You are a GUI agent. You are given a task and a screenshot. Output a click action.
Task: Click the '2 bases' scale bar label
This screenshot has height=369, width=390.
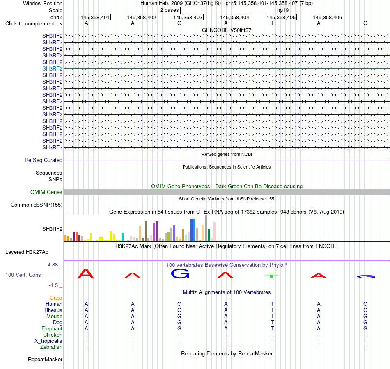click(169, 10)
